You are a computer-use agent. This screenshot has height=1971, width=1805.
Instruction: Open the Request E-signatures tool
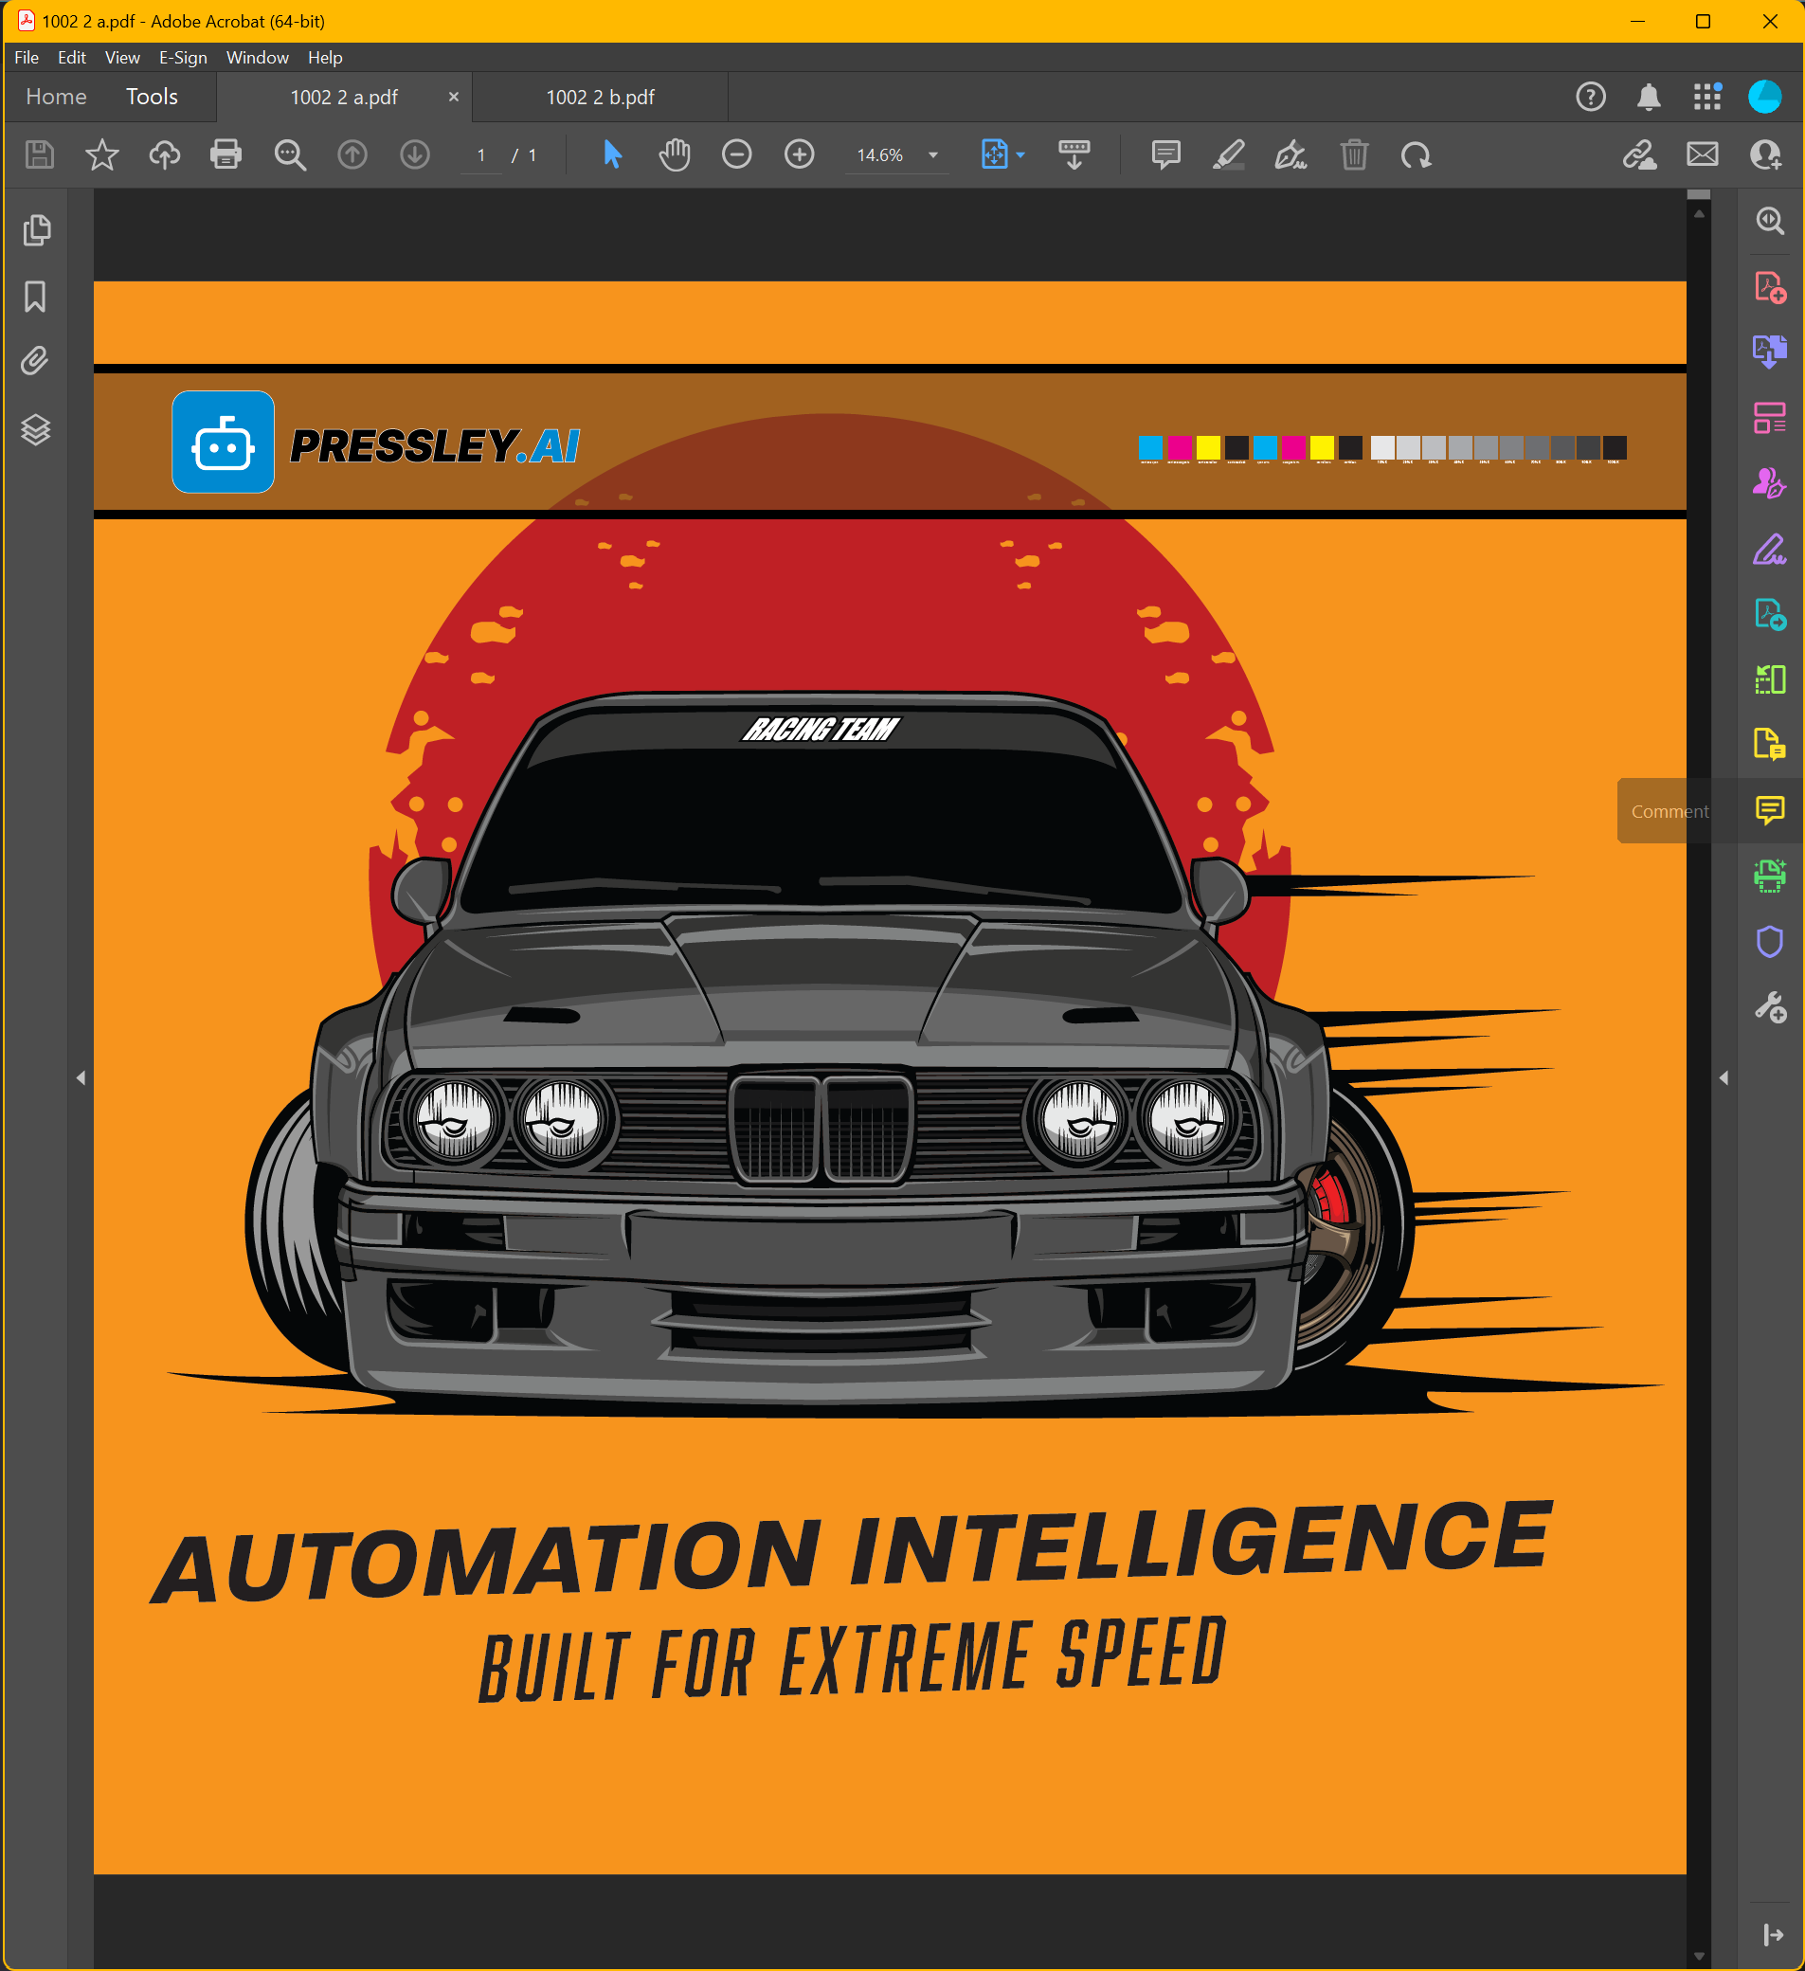(x=1770, y=482)
